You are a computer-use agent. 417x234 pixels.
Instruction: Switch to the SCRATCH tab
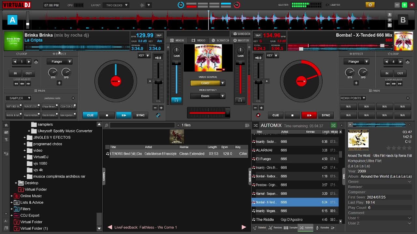[x=220, y=40]
